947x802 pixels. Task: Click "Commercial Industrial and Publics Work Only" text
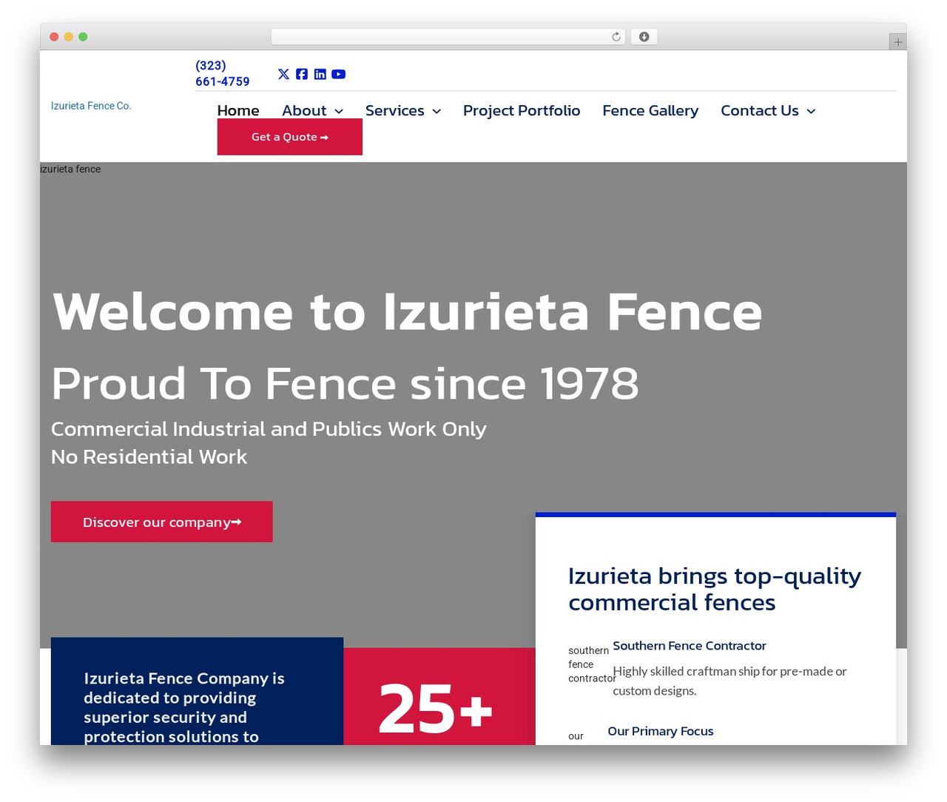pyautogui.click(x=269, y=429)
